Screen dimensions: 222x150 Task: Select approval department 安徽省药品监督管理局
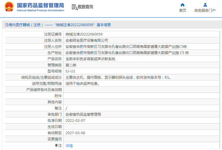tap(83, 114)
